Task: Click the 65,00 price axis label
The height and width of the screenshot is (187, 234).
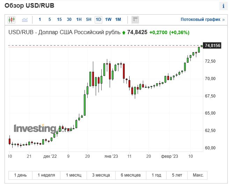Action: click(x=210, y=113)
